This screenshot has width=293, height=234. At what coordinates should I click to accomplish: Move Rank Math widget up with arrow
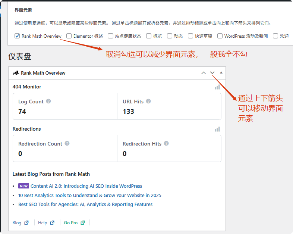click(204, 73)
